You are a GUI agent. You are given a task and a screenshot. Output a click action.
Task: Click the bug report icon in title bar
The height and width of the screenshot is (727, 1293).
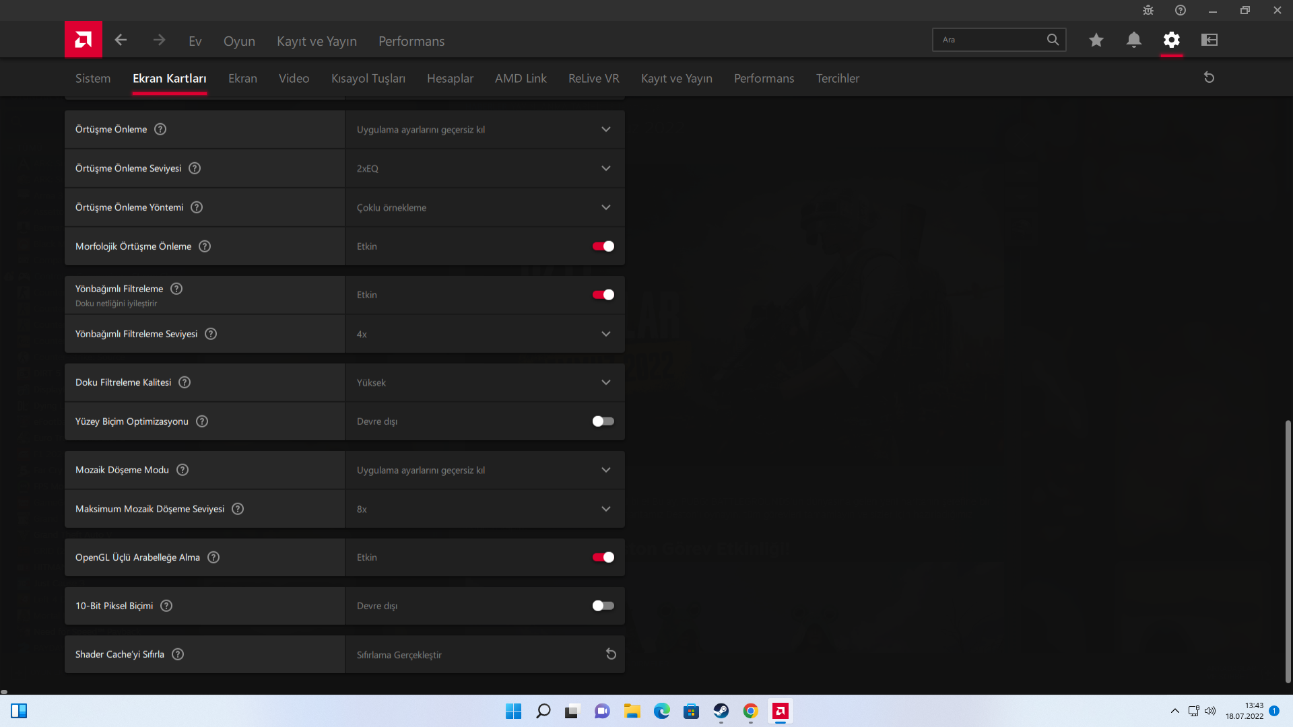[x=1148, y=10]
